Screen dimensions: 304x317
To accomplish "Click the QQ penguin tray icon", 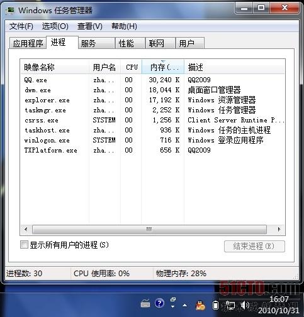I will tap(200, 305).
